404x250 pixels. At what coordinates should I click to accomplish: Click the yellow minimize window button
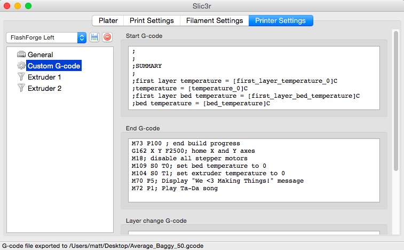click(18, 6)
